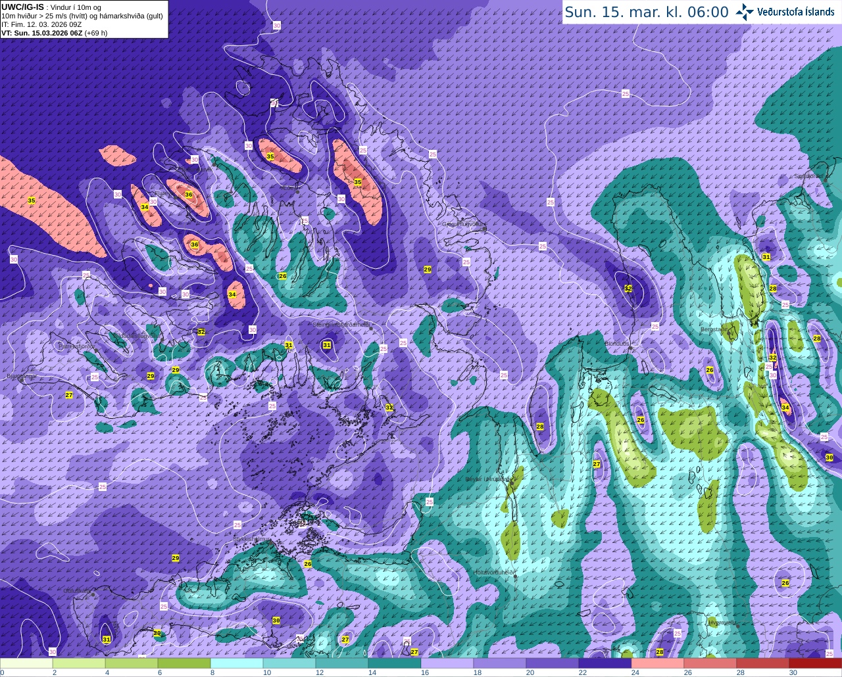The width and height of the screenshot is (842, 677).
Task: Click the 29 gust marker below Gjögurflugvöllur
Action: [427, 270]
